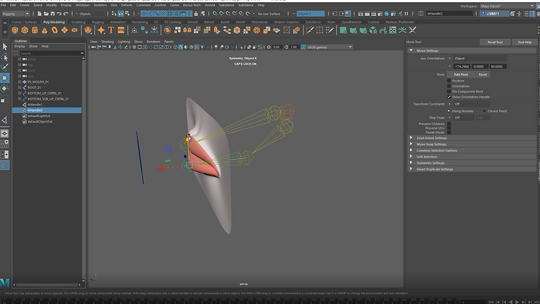Expand the Symmetry Settings section
Screen dimensions: 540x304
pyautogui.click(x=411, y=163)
